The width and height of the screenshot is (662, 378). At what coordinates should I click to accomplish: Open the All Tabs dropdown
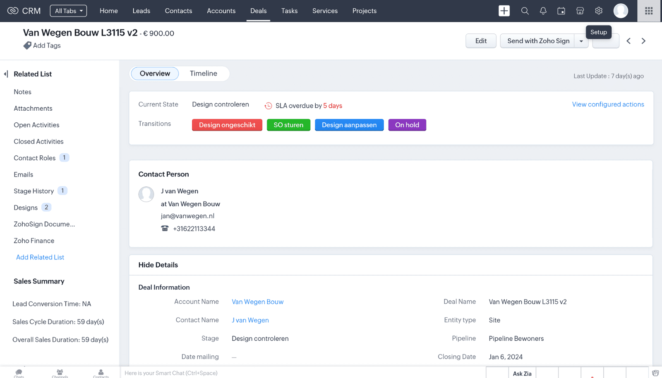68,11
